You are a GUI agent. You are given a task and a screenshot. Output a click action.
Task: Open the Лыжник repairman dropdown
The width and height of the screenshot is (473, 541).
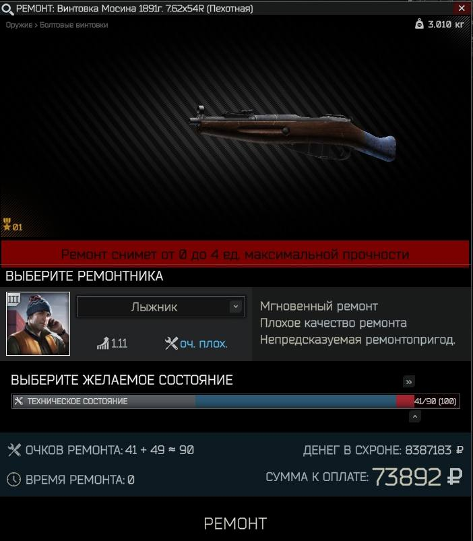coord(161,307)
